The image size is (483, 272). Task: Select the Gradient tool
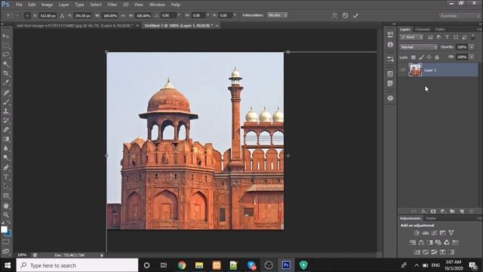coord(6,139)
